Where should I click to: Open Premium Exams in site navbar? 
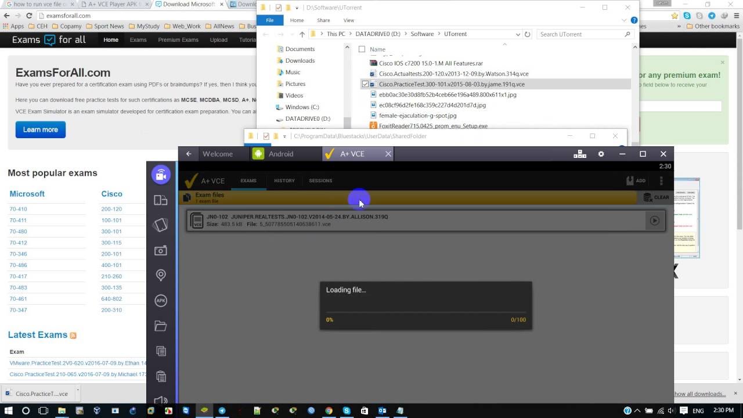(178, 40)
